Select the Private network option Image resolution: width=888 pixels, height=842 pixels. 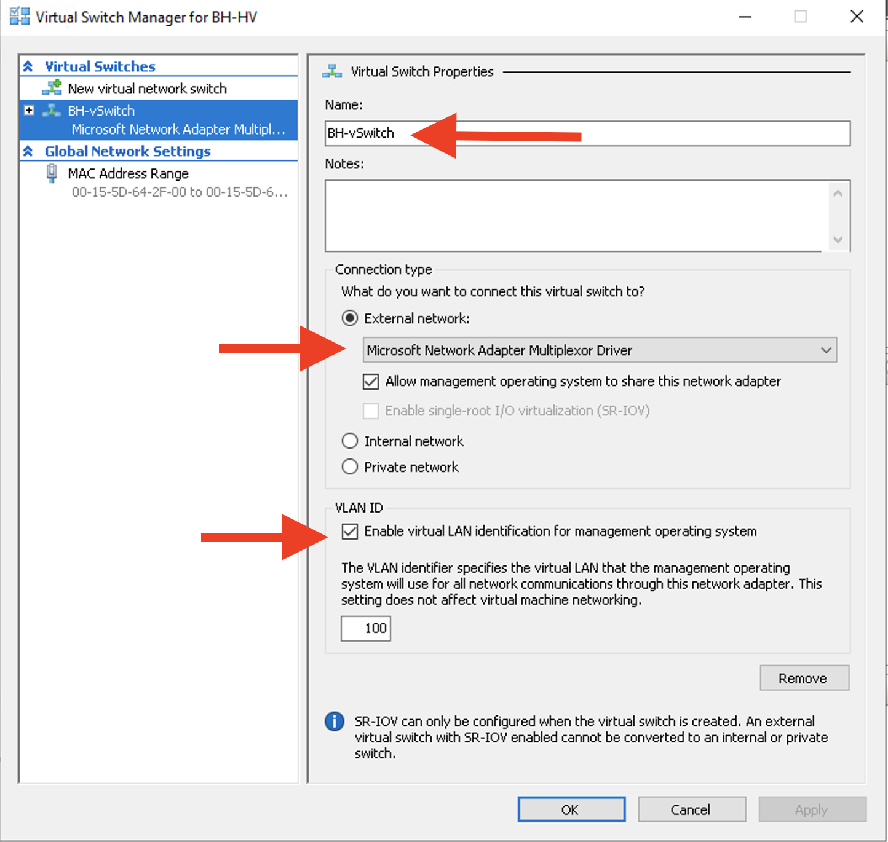(349, 466)
